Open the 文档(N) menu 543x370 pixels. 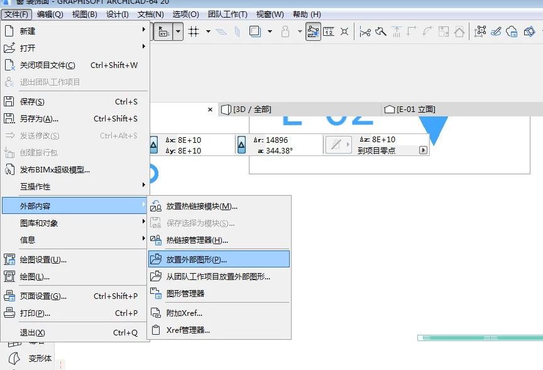[x=151, y=14]
